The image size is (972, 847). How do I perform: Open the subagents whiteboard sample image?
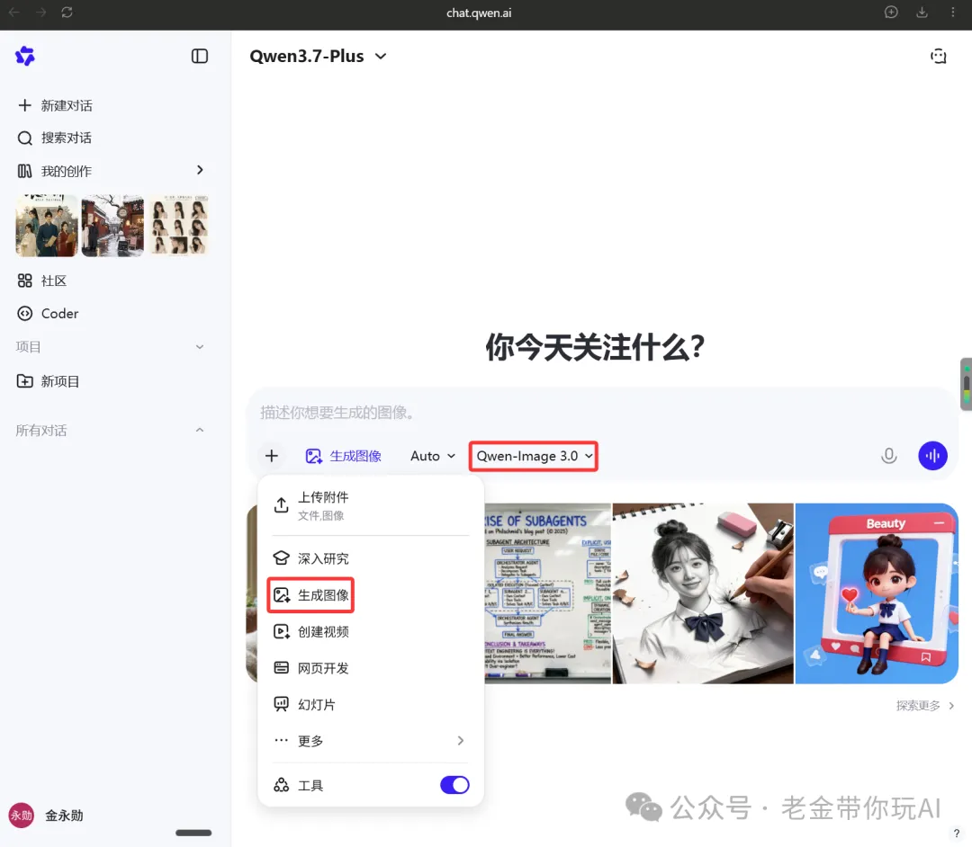tap(547, 593)
